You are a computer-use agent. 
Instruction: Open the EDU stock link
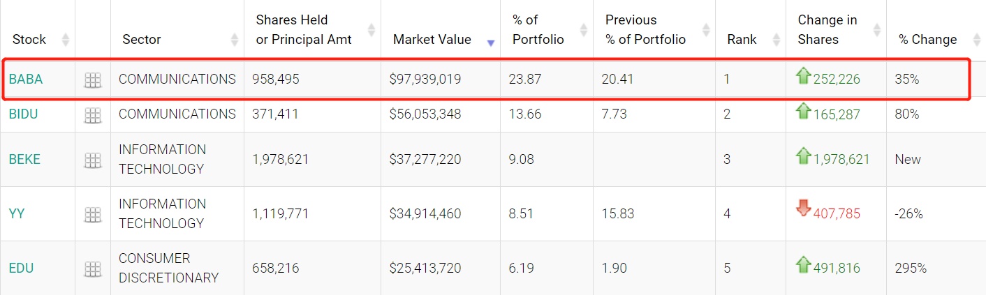click(x=22, y=268)
